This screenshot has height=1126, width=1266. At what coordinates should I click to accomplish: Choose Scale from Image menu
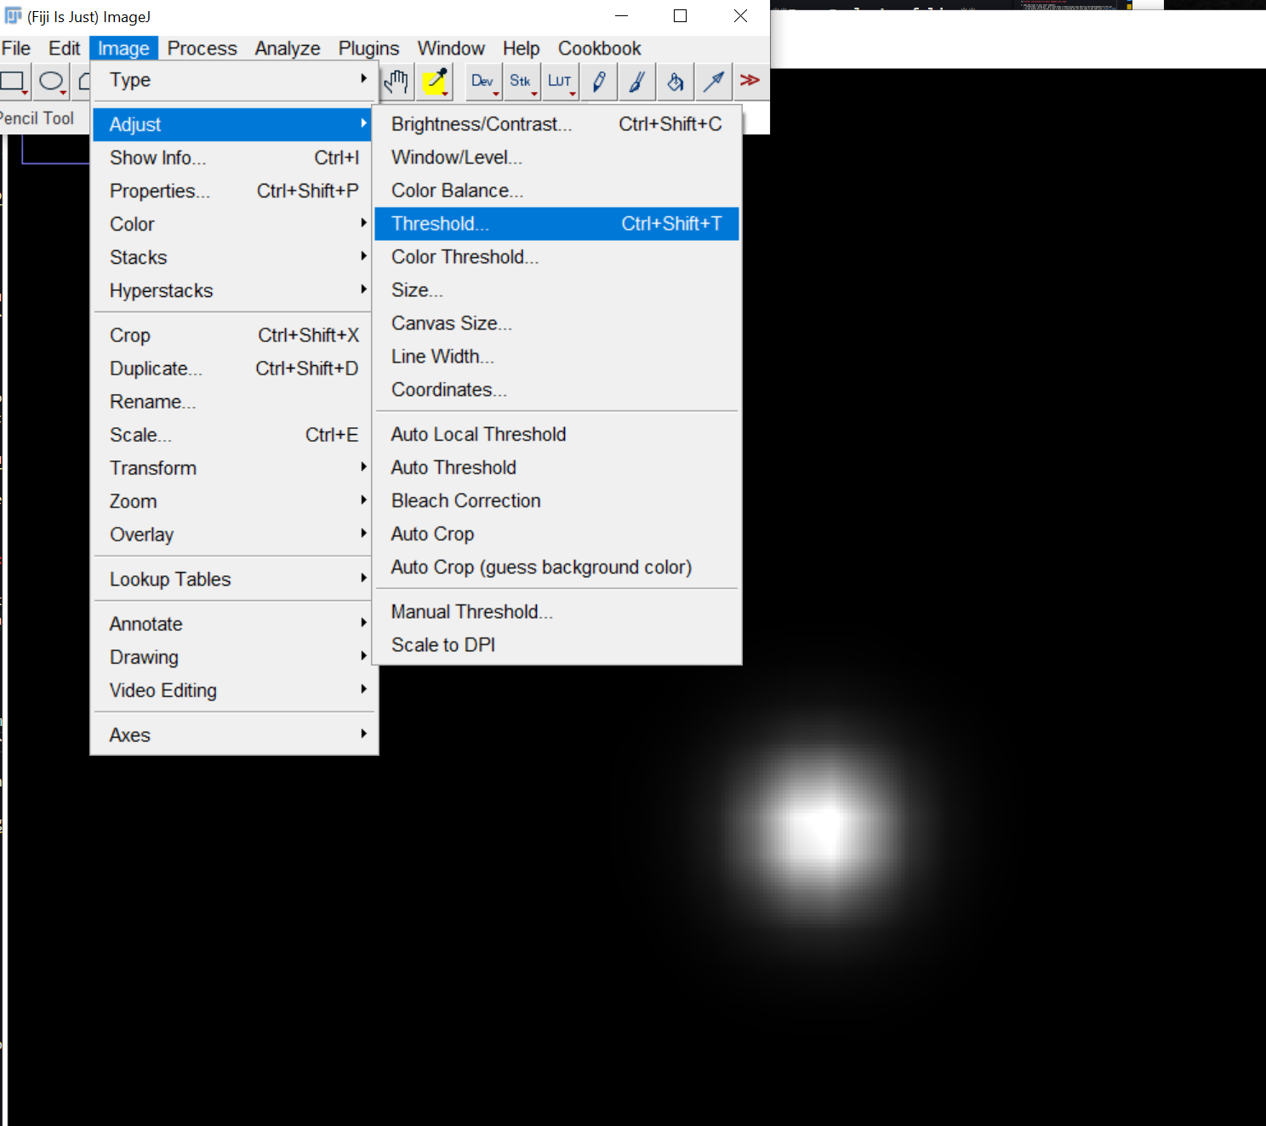234,435
